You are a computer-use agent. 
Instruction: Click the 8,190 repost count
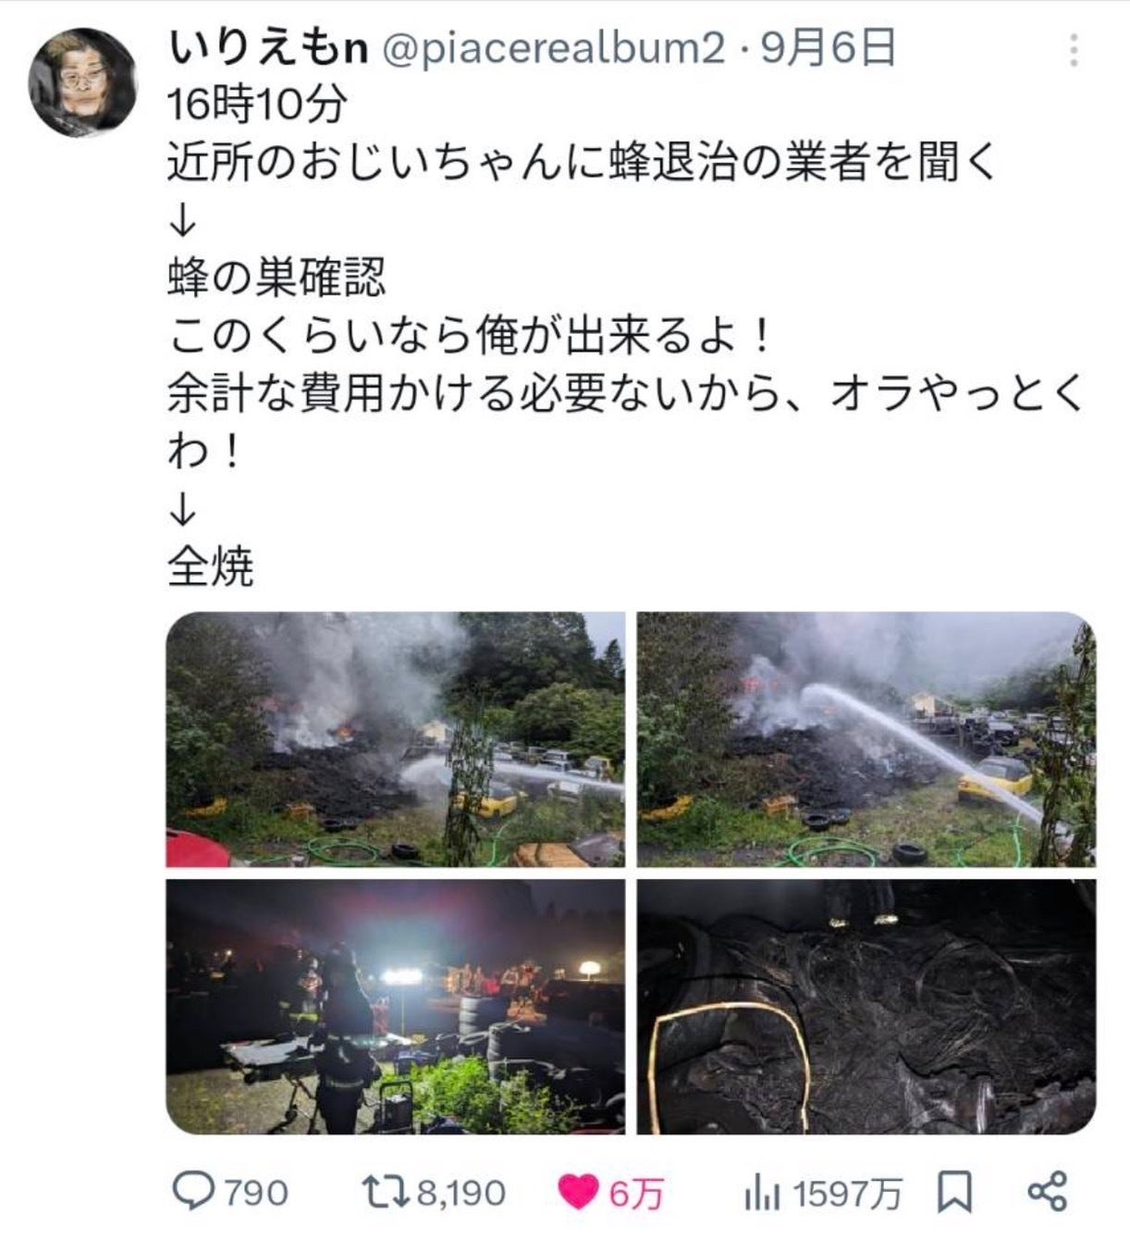point(461,1193)
